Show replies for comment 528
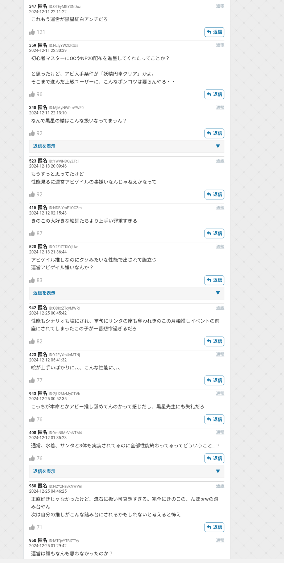The width and height of the screenshot is (284, 563). (126, 293)
